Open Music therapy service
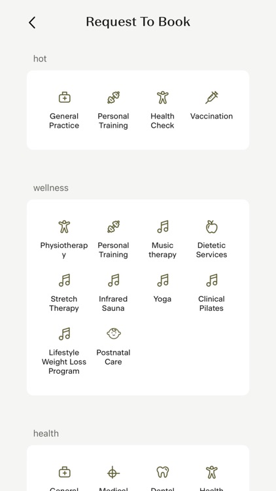The width and height of the screenshot is (276, 491). (162, 239)
